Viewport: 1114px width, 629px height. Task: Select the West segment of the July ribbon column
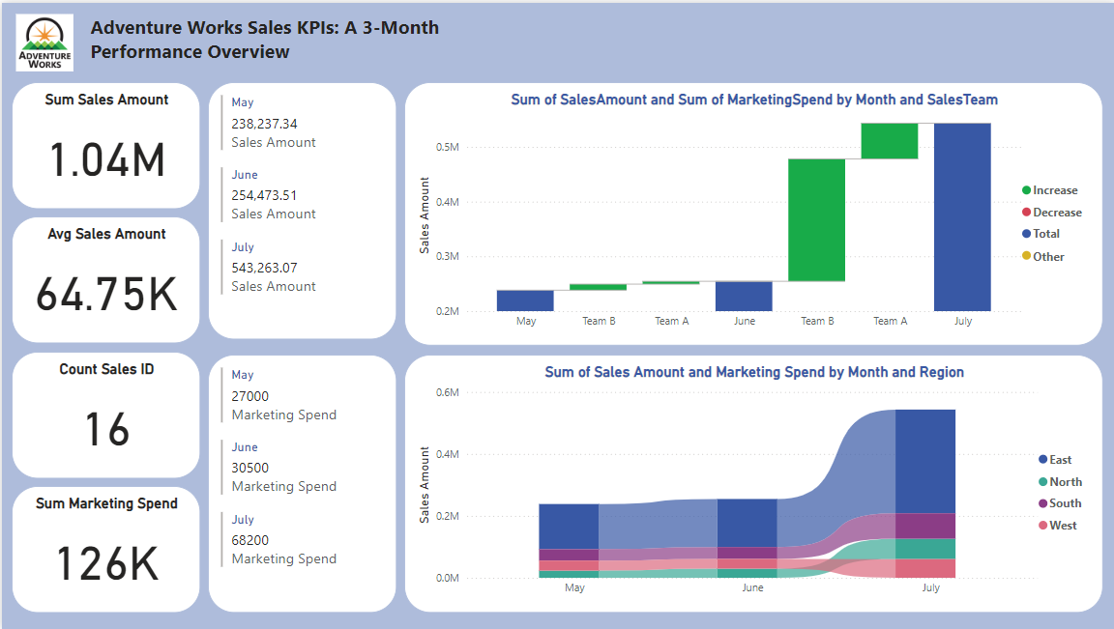coord(925,569)
